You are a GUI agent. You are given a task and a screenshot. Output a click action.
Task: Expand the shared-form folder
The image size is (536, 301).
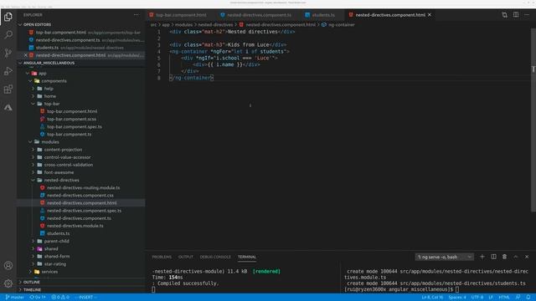click(x=57, y=257)
